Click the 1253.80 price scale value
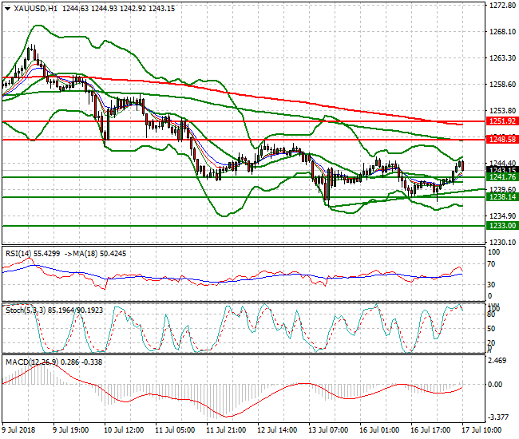 pos(502,110)
